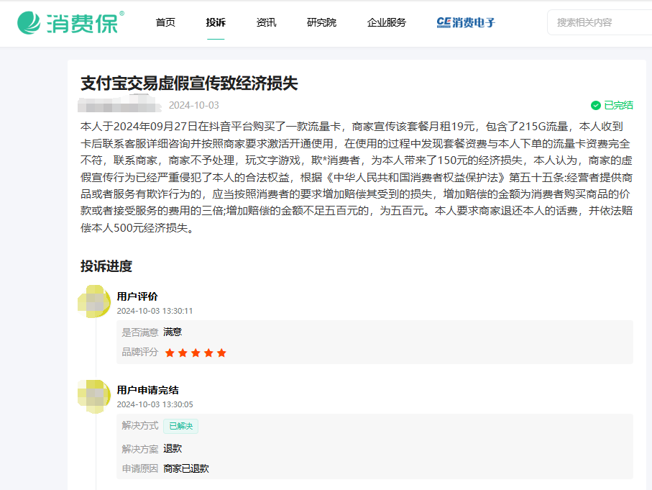Open the 研究院 menu item
652x490 pixels.
[321, 22]
